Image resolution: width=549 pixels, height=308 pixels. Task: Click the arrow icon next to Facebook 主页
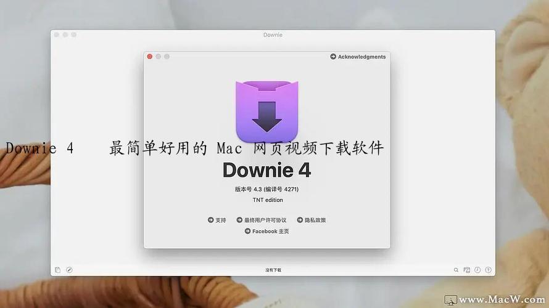(x=247, y=231)
